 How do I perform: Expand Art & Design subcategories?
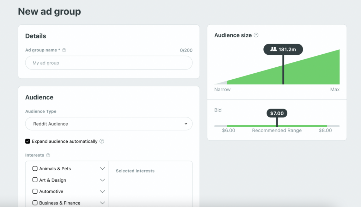pyautogui.click(x=102, y=180)
